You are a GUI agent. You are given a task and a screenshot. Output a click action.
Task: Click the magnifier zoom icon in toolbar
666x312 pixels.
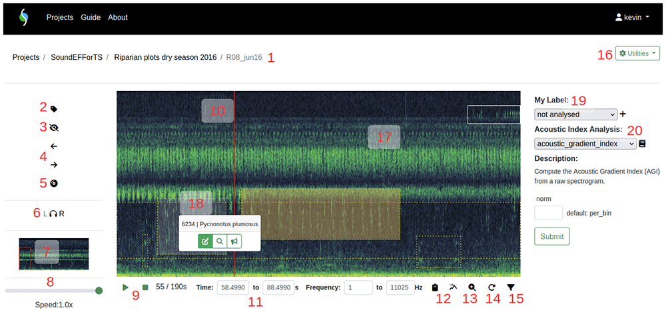[472, 287]
